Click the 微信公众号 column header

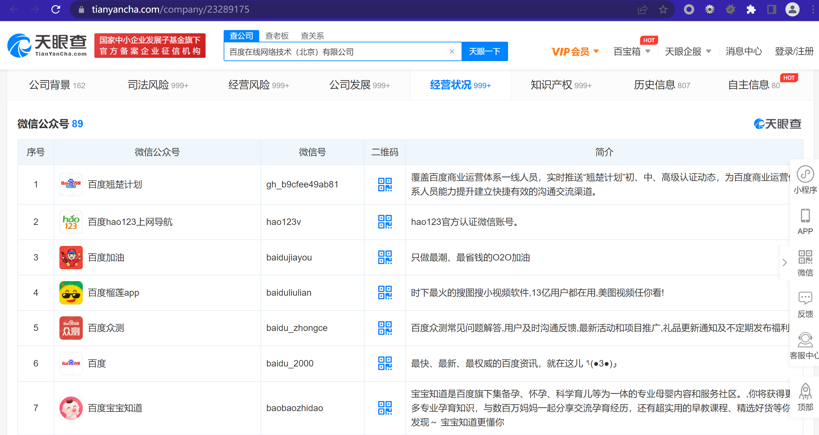tap(157, 152)
